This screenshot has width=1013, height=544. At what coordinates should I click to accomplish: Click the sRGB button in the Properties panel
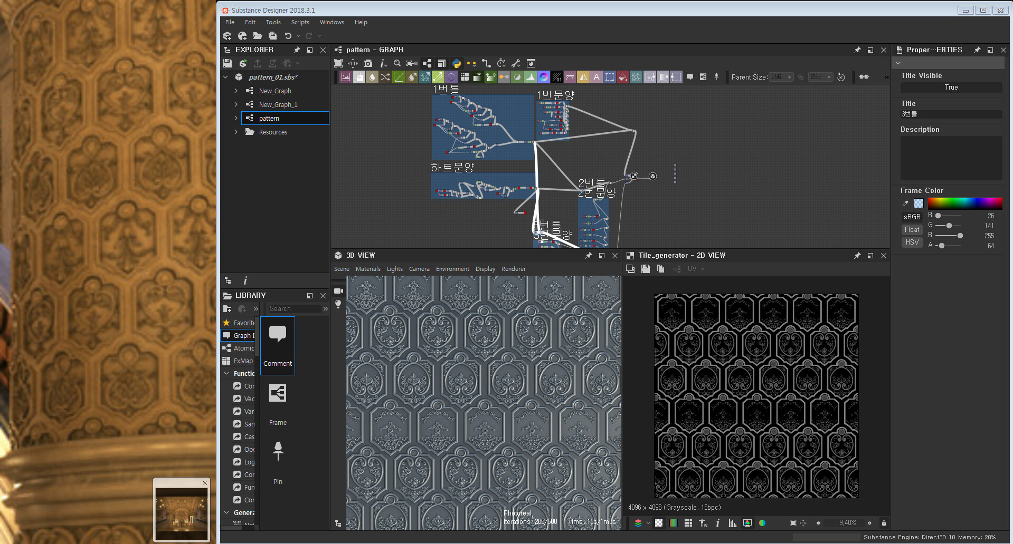[912, 216]
